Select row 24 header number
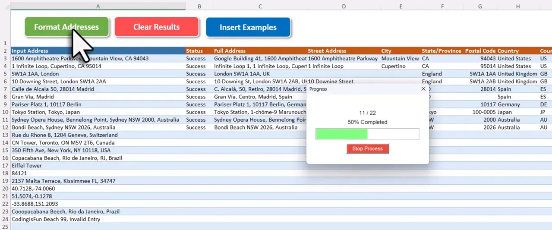This screenshot has height=230, width=552. pyautogui.click(x=5, y=219)
